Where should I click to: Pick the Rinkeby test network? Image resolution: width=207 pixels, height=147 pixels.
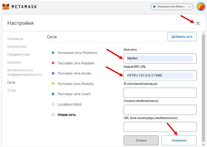[75, 84]
